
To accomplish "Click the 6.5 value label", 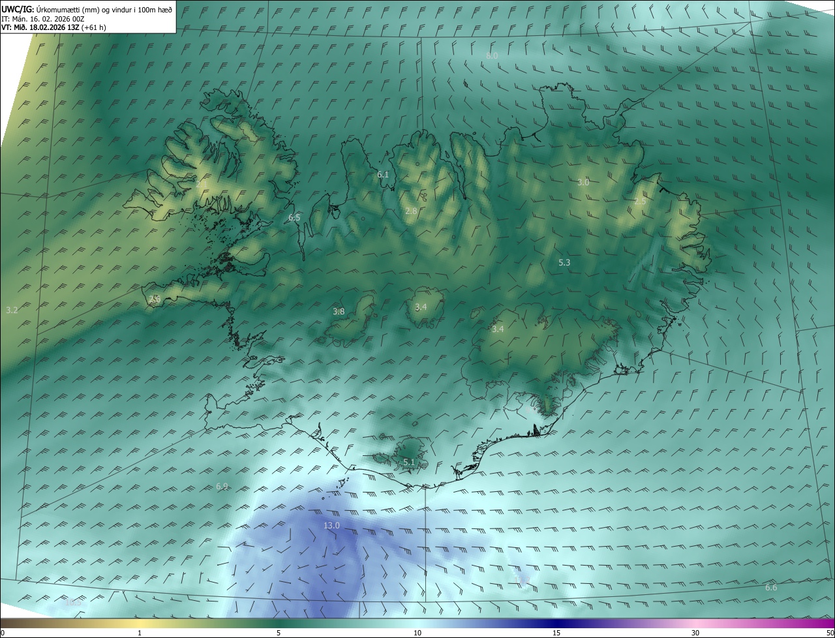I will pyautogui.click(x=294, y=218).
